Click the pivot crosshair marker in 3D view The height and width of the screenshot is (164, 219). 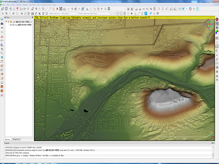[x=209, y=24]
